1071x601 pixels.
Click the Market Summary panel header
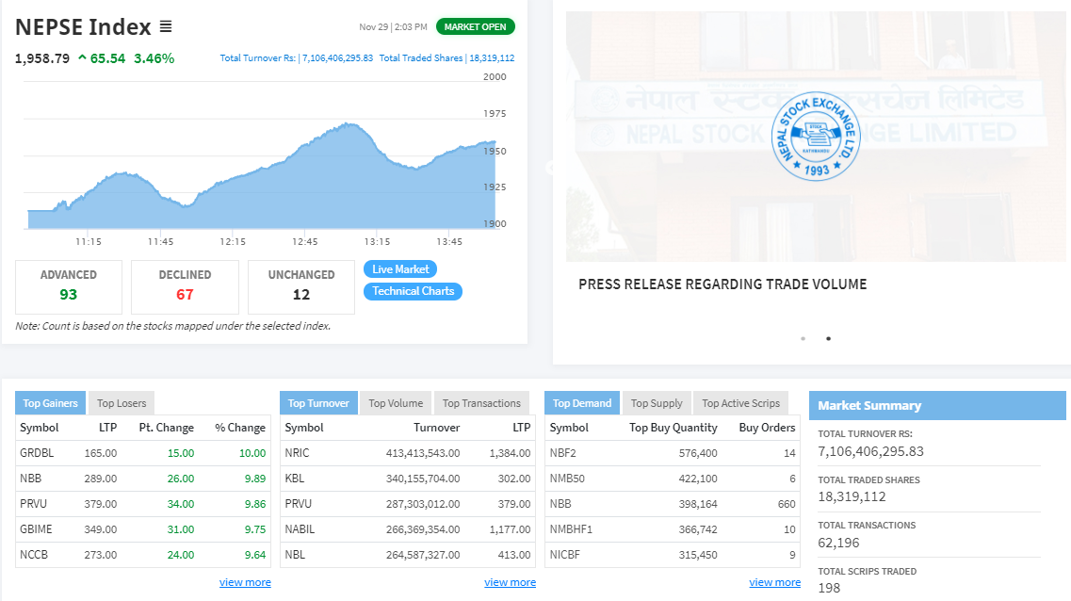point(937,405)
